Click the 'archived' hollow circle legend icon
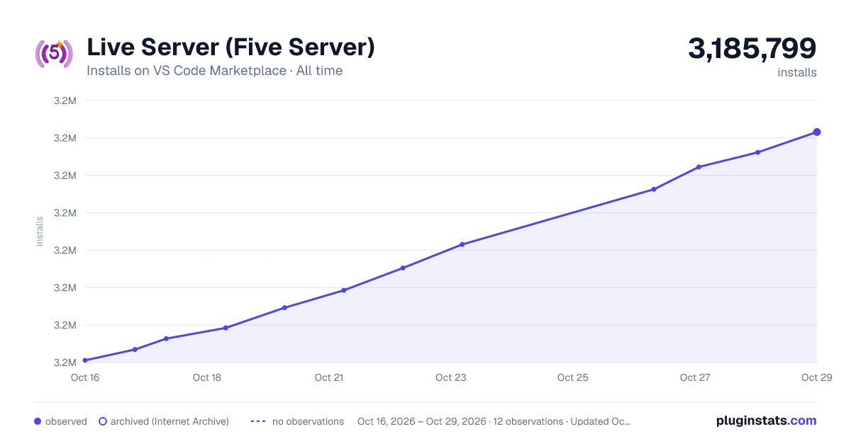 click(102, 421)
